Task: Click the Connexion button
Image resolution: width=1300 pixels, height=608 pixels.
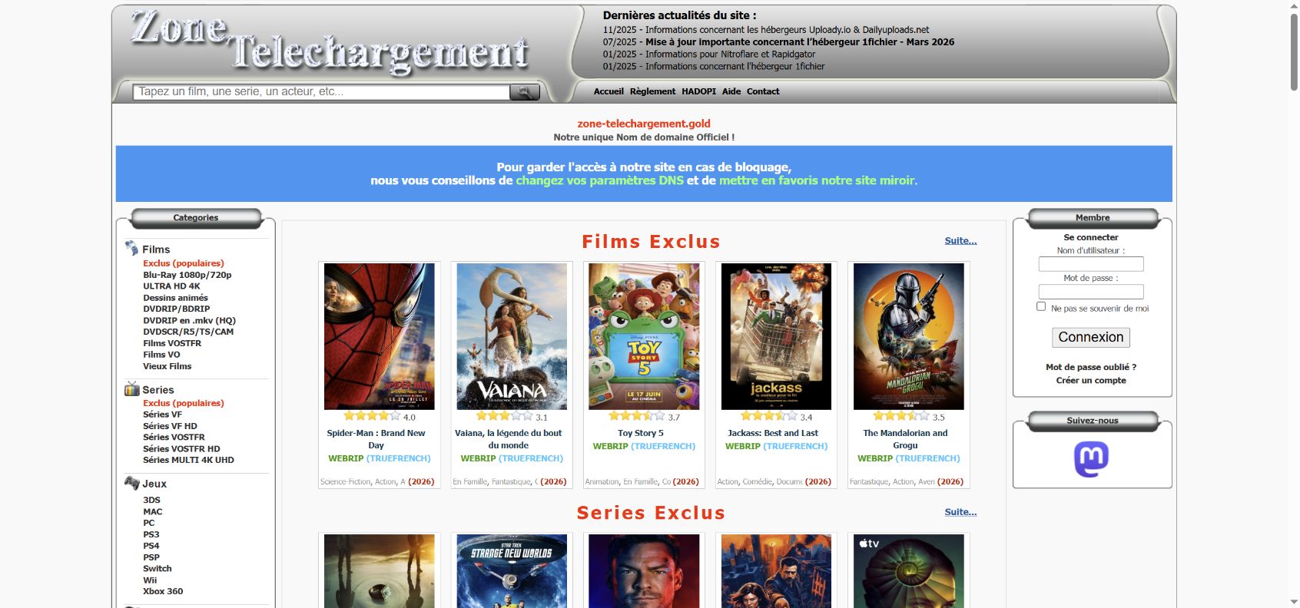Action: tap(1091, 337)
